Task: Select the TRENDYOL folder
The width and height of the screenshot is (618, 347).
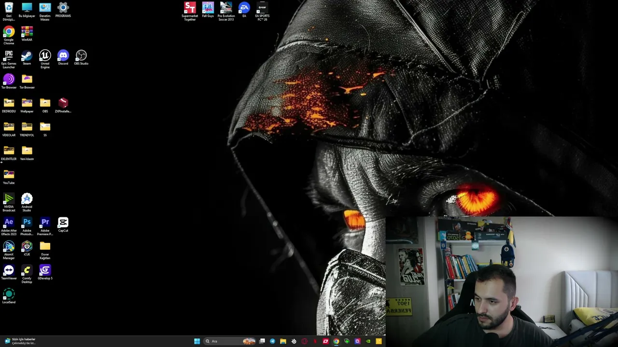Action: tap(27, 129)
